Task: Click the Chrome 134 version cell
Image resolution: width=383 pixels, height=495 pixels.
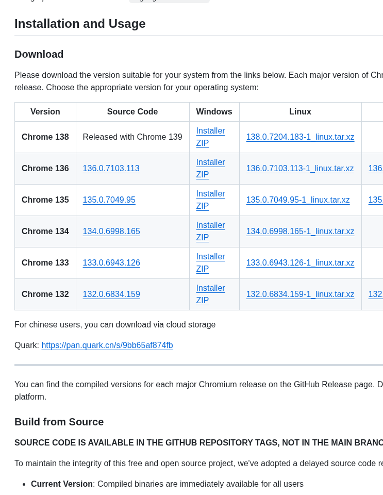Action: click(x=45, y=231)
